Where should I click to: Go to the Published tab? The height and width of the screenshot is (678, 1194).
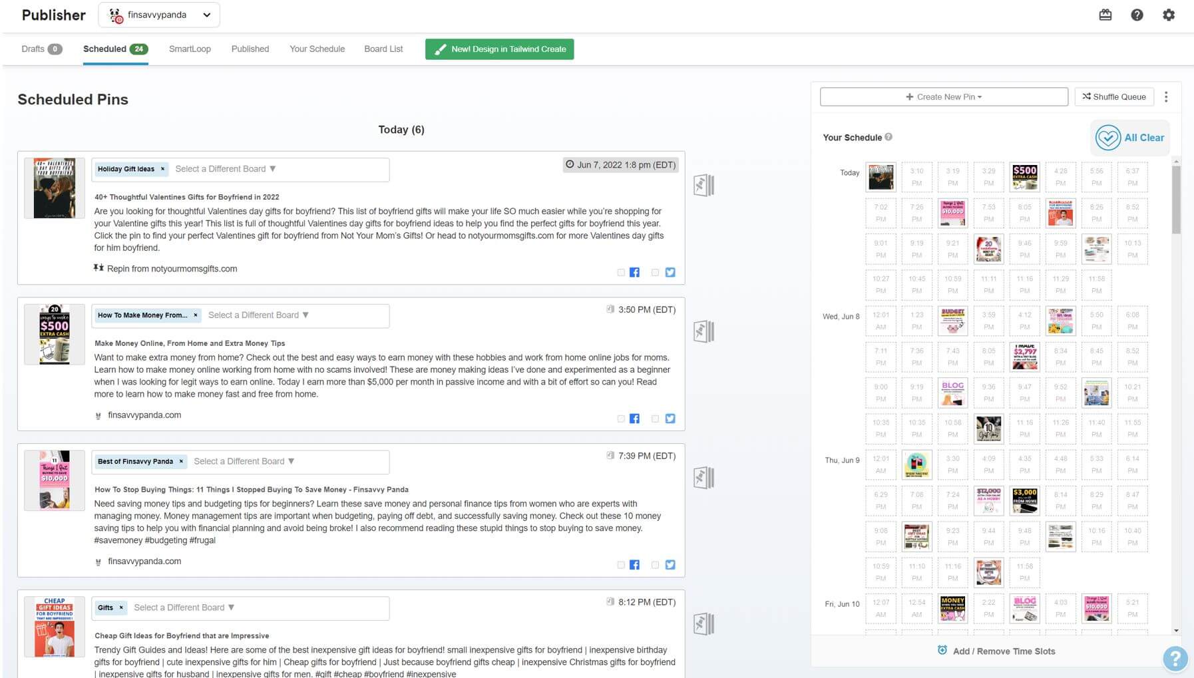(x=250, y=49)
